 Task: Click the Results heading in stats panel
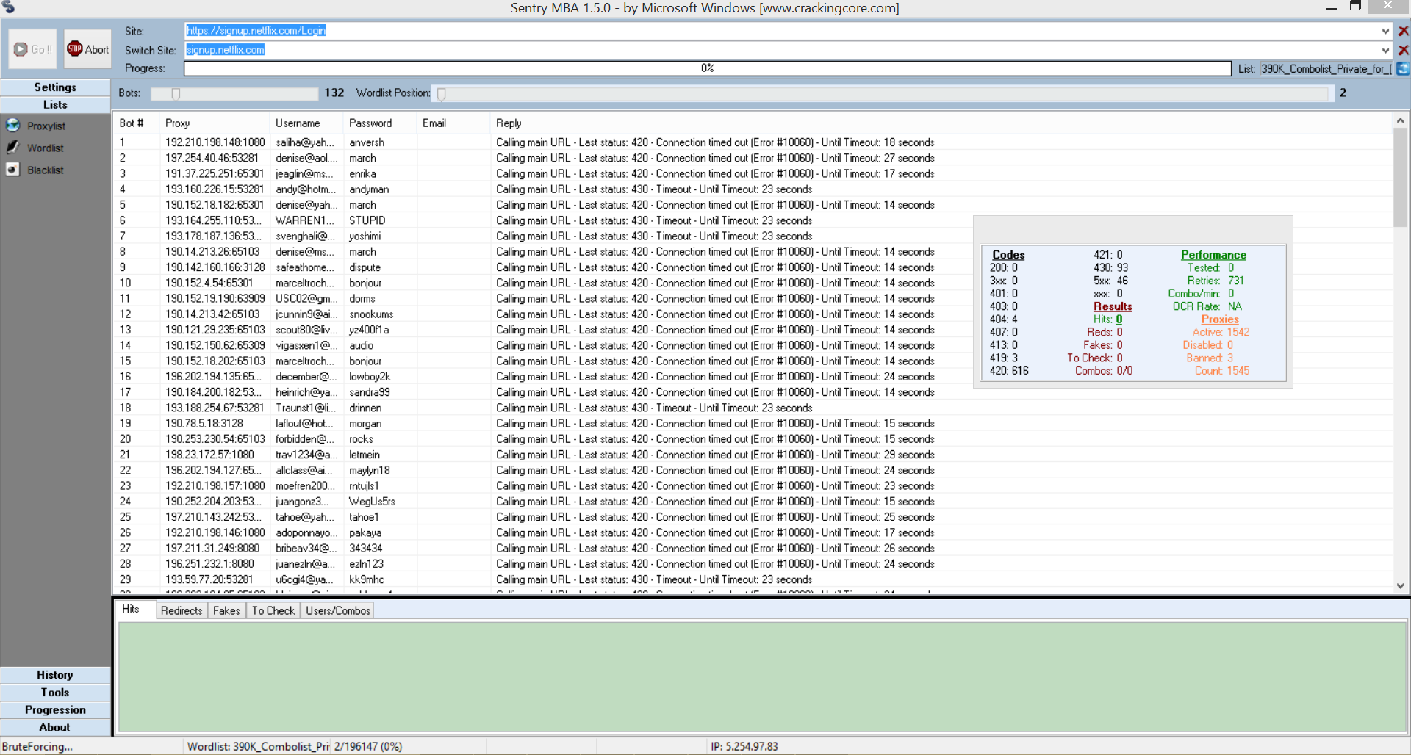pos(1113,306)
